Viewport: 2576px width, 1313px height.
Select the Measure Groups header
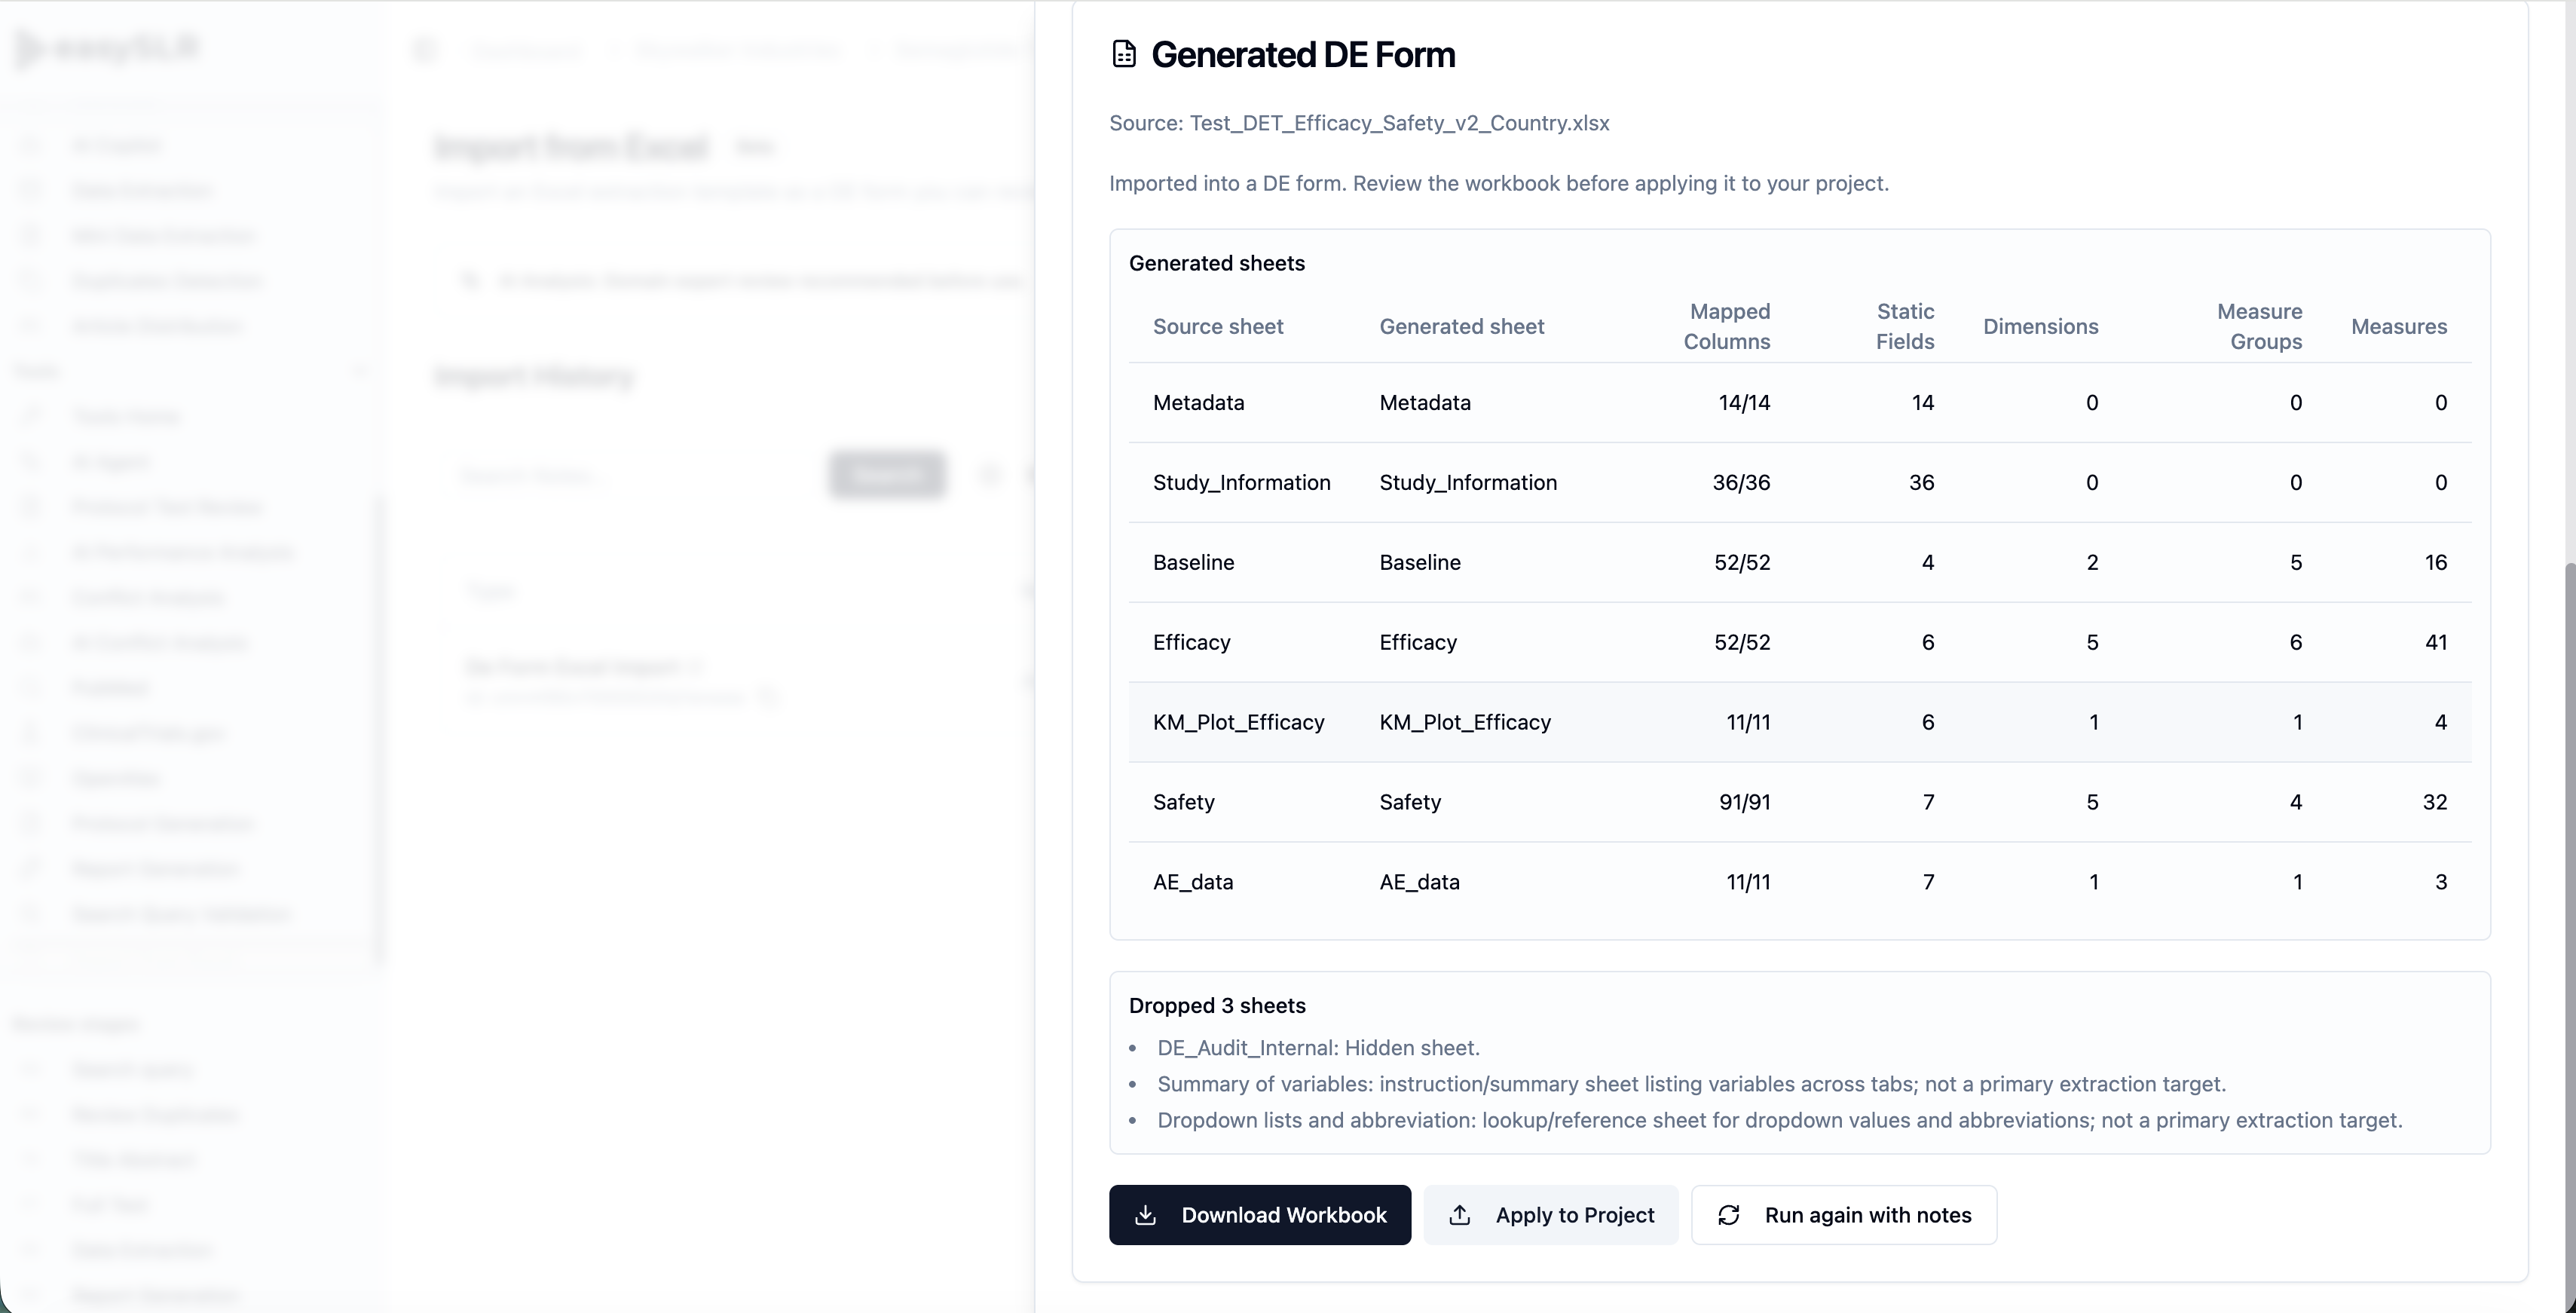coord(2259,326)
